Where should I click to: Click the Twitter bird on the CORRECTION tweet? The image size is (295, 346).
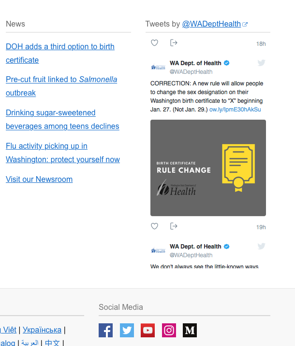coord(261,63)
